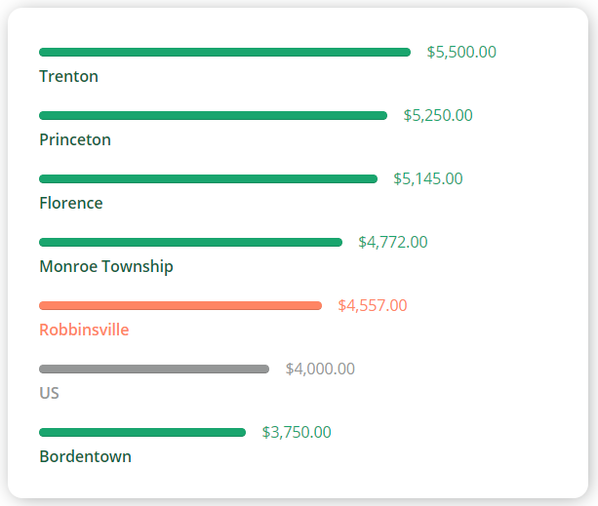Click the Princeton green bar
598x506 pixels.
(x=214, y=115)
